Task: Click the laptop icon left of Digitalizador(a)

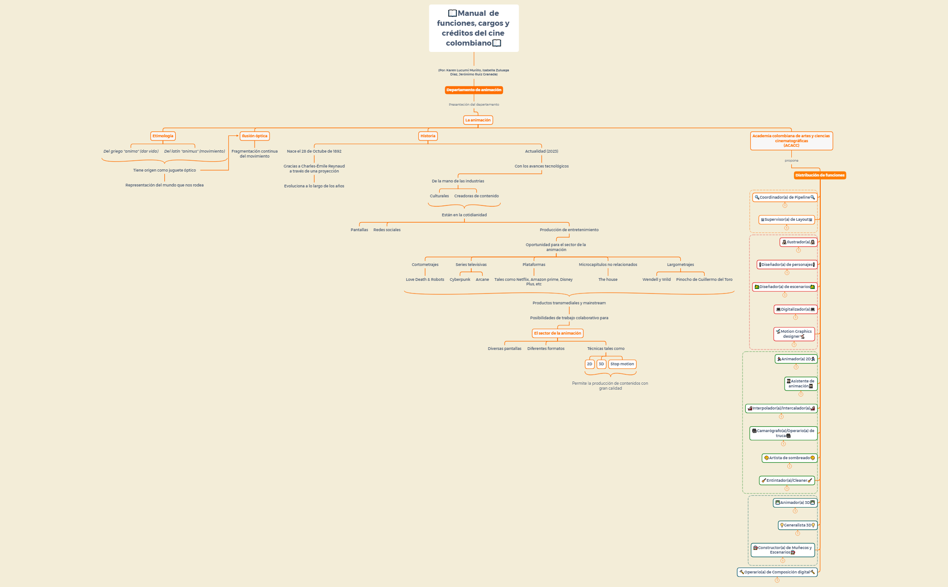Action: 778,309
